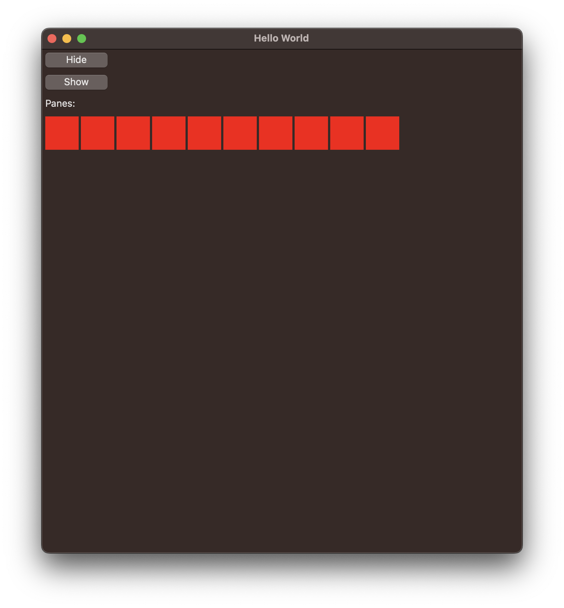
Task: Click the Panes: label text
Action: pyautogui.click(x=60, y=103)
